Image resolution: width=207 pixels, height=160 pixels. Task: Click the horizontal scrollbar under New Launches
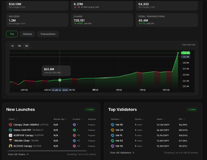47,151
